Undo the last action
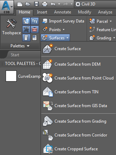 tap(53, 4)
